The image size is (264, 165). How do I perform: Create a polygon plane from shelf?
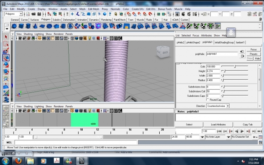click(42, 26)
